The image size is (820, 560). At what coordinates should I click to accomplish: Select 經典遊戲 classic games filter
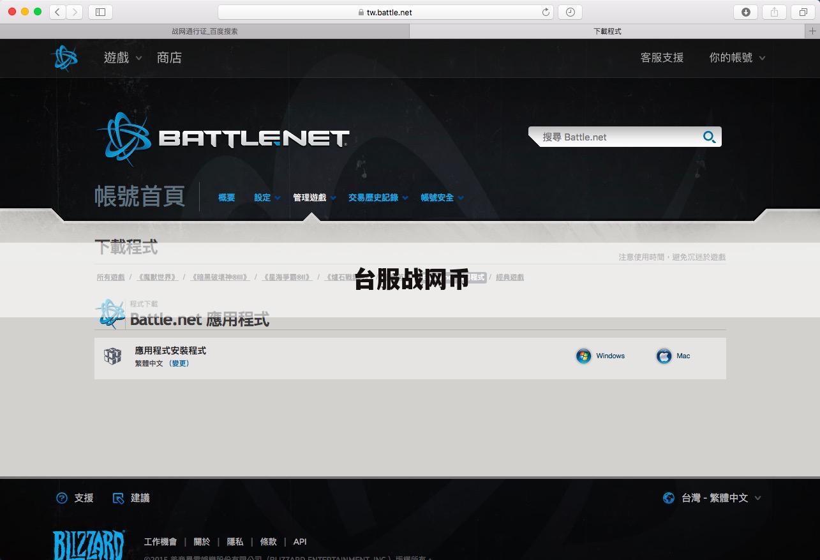coord(510,277)
